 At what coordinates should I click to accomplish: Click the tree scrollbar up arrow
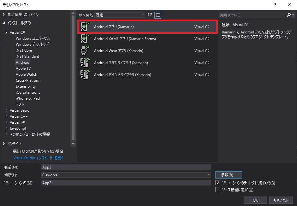tap(73, 13)
